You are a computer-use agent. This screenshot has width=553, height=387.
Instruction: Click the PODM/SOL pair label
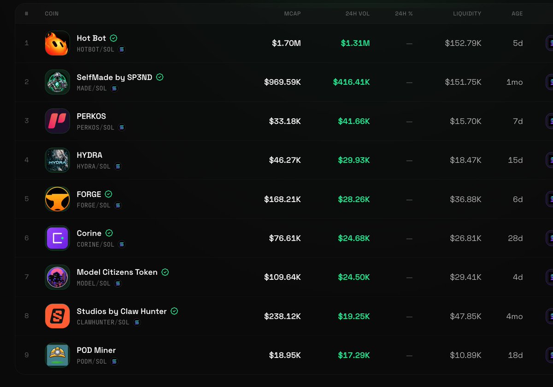pos(92,362)
